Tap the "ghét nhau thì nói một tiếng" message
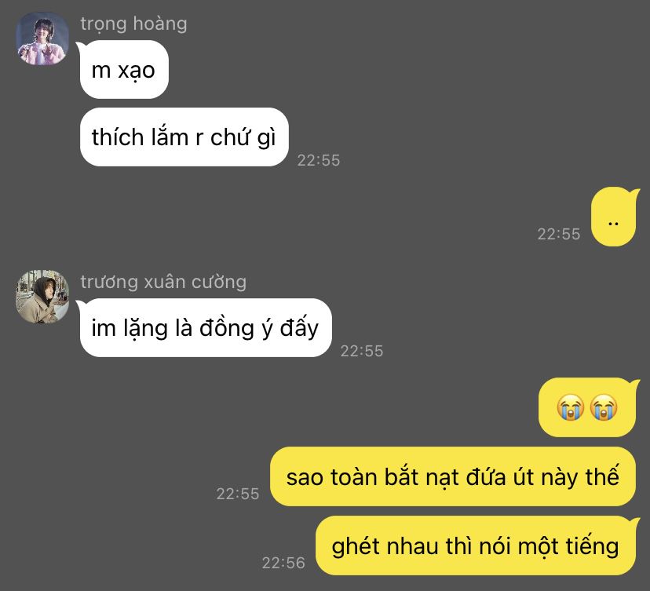This screenshot has height=591, width=650. click(x=477, y=545)
